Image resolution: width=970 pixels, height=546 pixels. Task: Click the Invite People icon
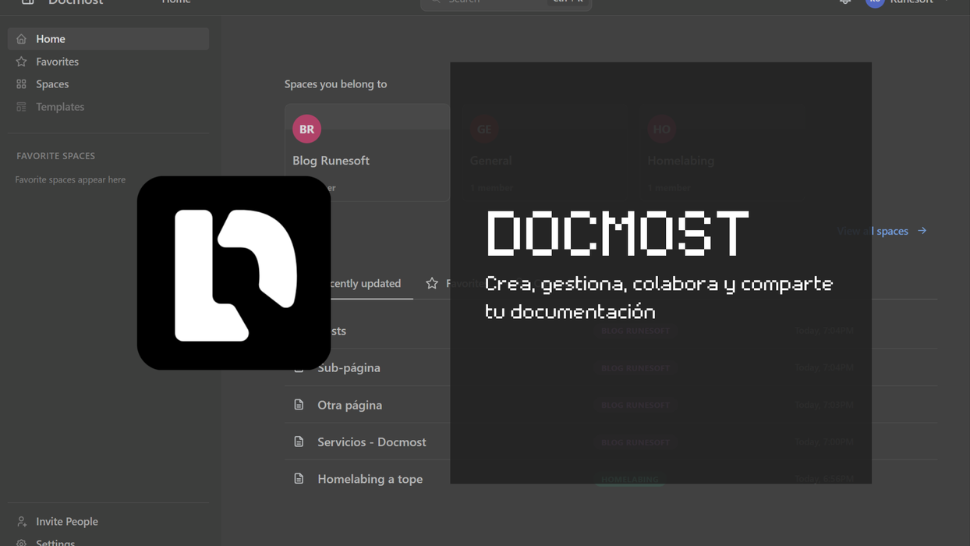pyautogui.click(x=22, y=522)
